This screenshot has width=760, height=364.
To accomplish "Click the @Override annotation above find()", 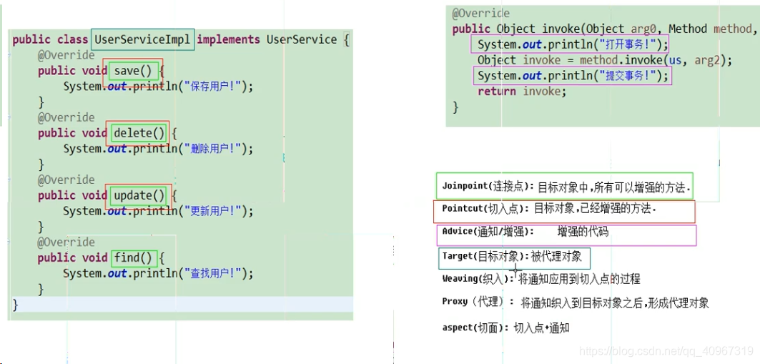I will (x=66, y=242).
